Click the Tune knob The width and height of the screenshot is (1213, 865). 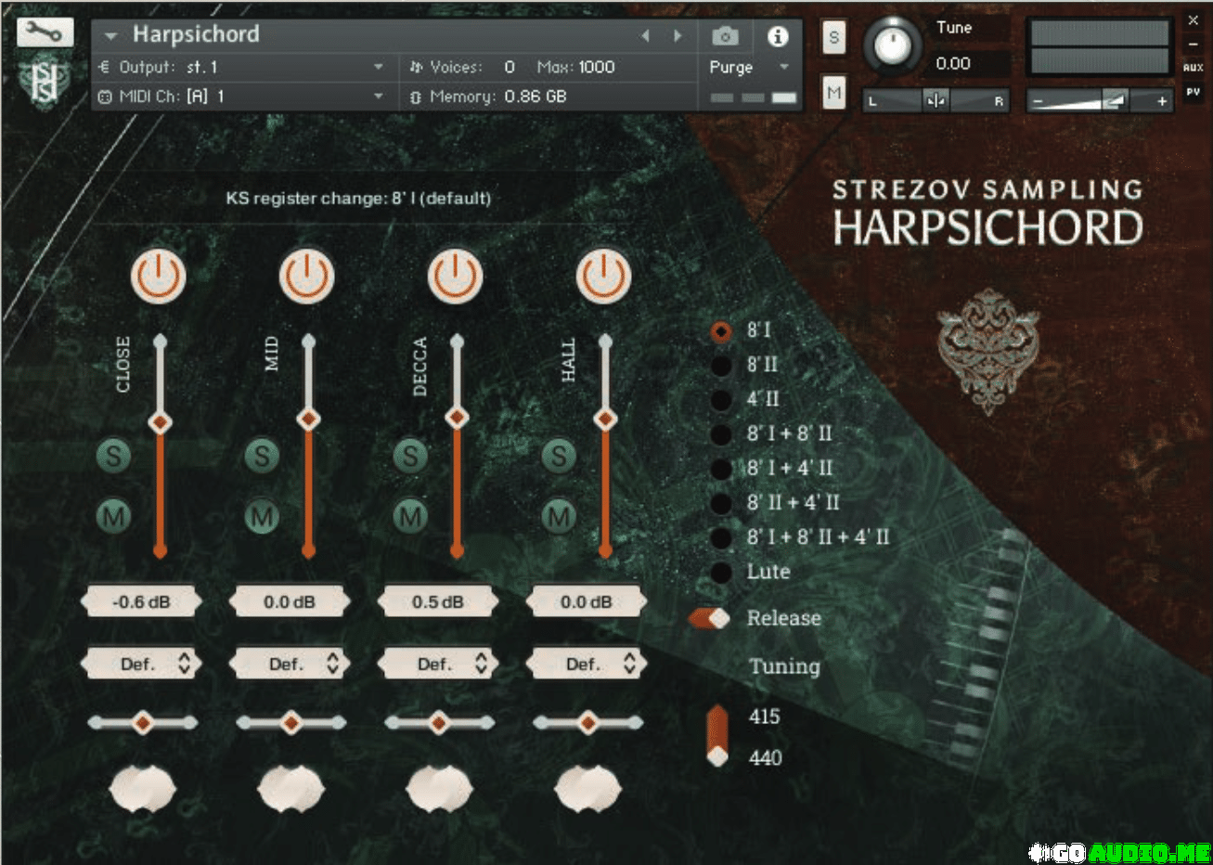pos(893,45)
